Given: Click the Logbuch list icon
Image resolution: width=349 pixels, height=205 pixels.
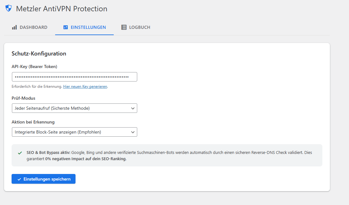Looking at the screenshot, I should 124,27.
